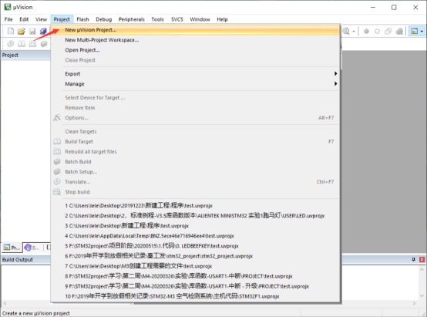The width and height of the screenshot is (427, 317).
Task: Open the Peripherals menu
Action: coord(132,19)
